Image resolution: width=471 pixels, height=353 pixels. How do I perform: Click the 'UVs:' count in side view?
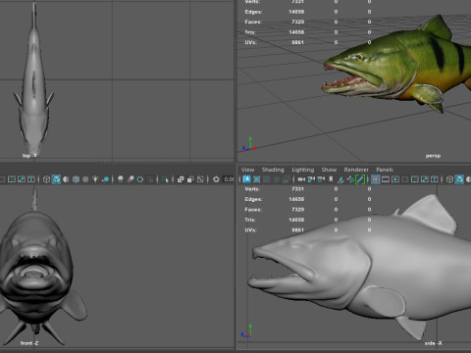(x=297, y=229)
